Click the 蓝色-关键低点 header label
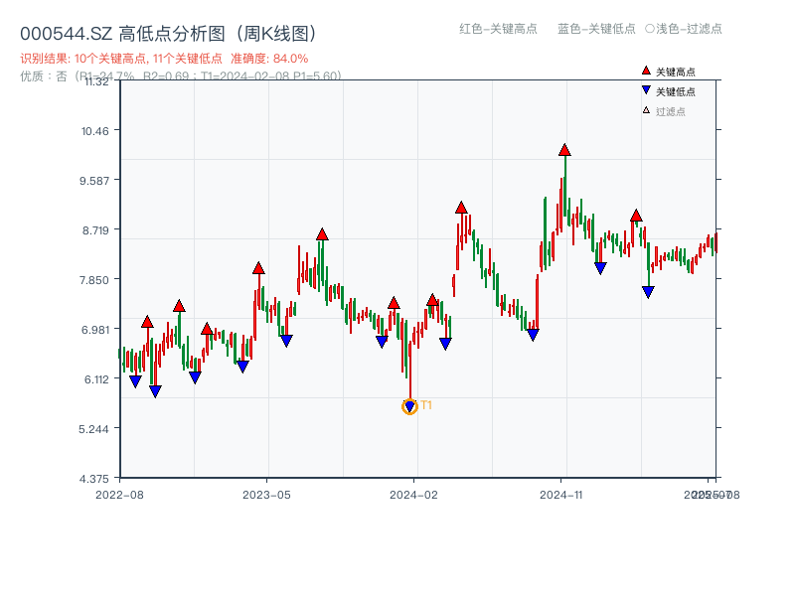The height and width of the screenshot is (596, 795). [x=596, y=29]
